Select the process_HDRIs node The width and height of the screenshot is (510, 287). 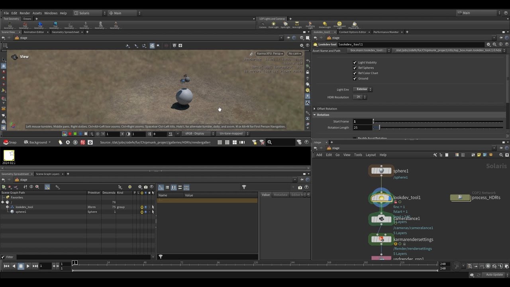[x=461, y=198]
